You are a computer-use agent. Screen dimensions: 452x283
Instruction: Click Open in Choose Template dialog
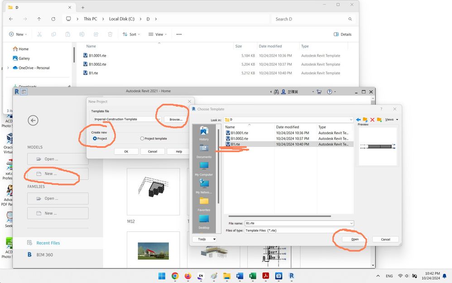click(x=355, y=239)
